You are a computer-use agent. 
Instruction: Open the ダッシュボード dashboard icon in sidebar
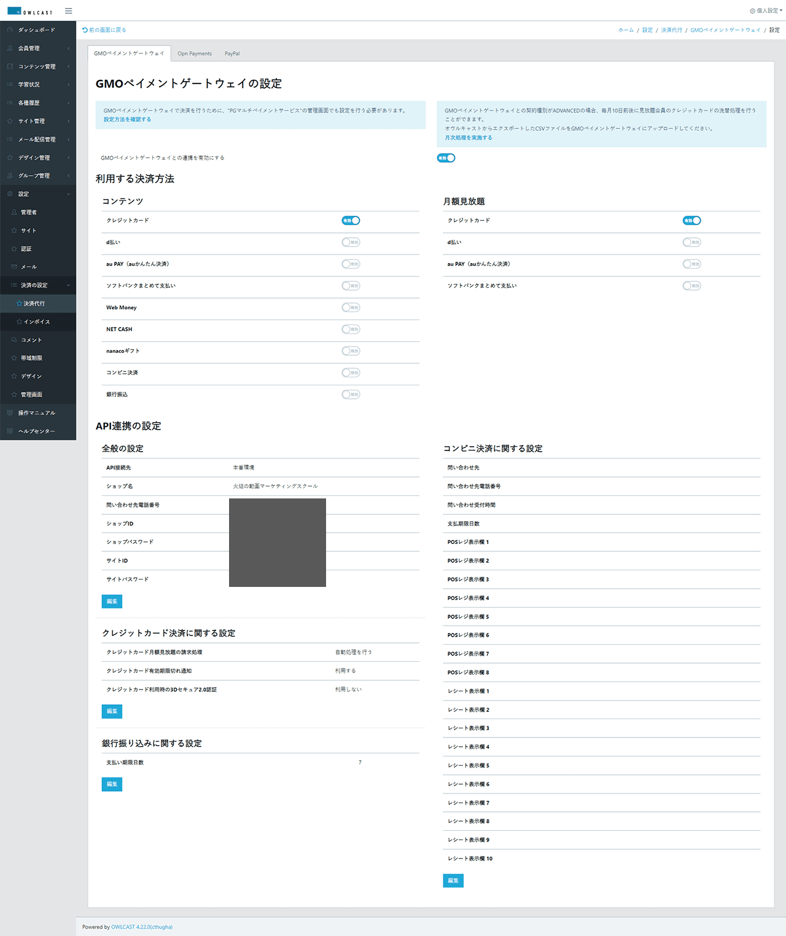click(x=9, y=29)
